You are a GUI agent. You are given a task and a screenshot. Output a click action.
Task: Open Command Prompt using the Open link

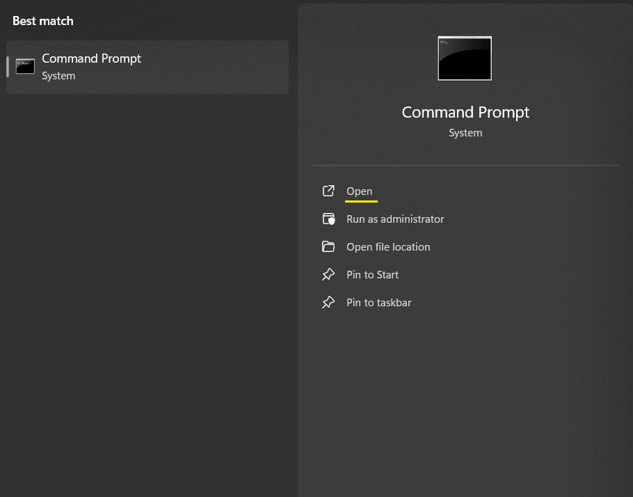[360, 191]
